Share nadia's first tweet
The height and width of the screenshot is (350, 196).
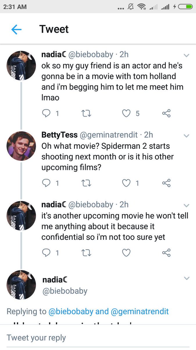(x=166, y=113)
